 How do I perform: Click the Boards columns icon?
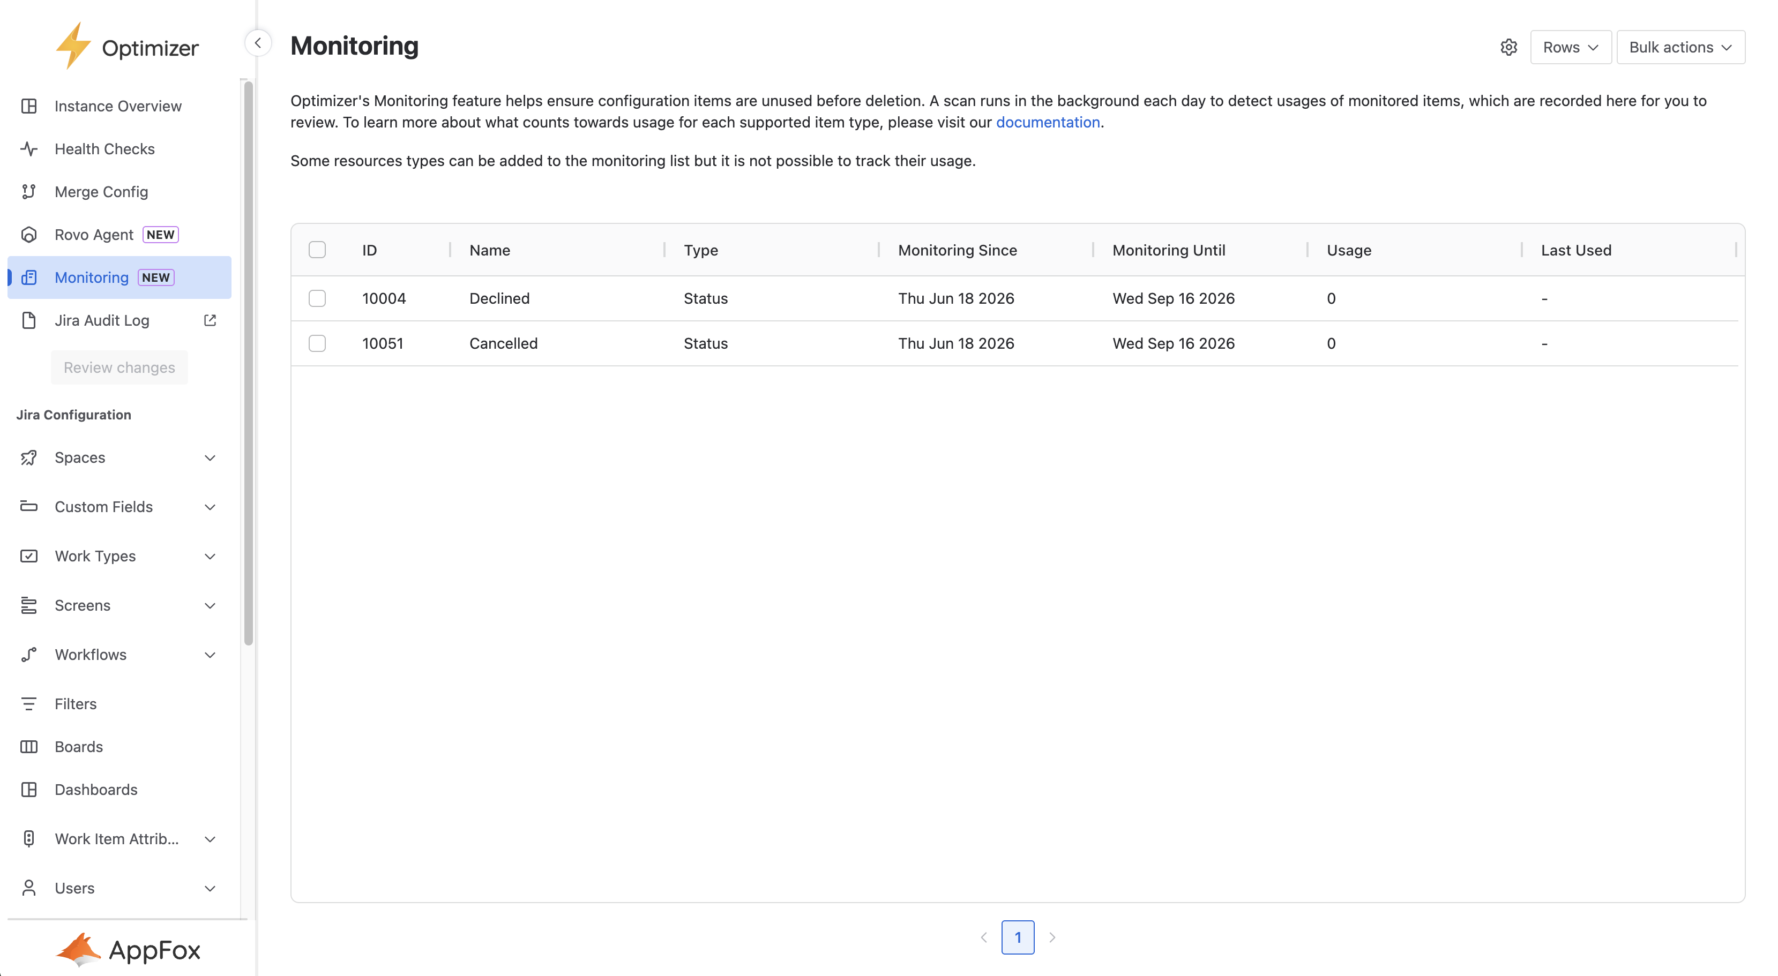pyautogui.click(x=29, y=746)
